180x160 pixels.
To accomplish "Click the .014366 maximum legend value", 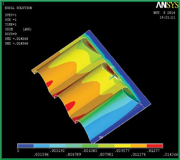I will coord(171,154).
